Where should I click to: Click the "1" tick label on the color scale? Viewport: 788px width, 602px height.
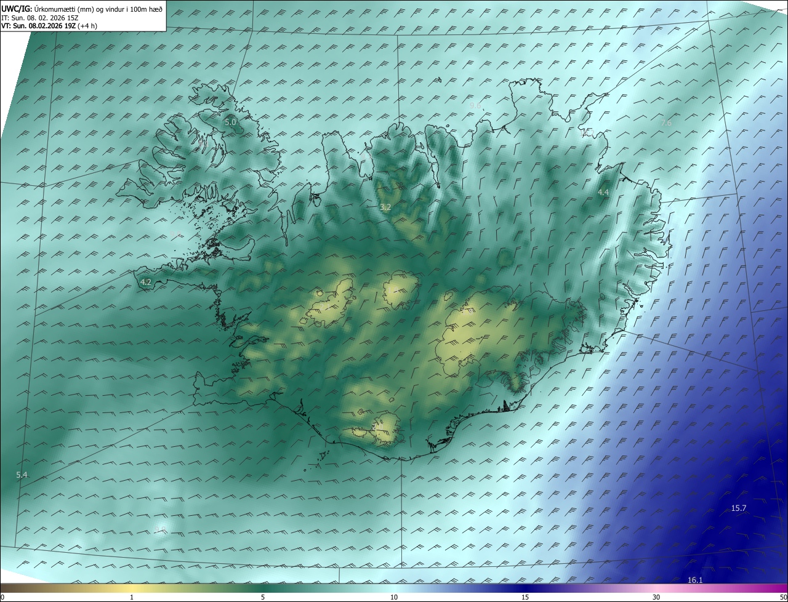coord(132,597)
